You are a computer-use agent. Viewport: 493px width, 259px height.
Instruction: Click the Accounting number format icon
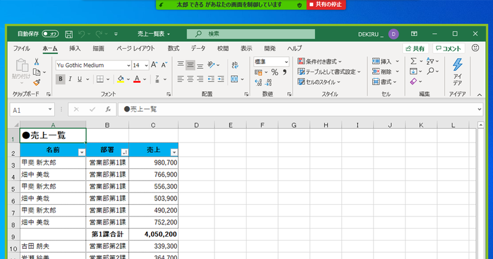pos(258,72)
